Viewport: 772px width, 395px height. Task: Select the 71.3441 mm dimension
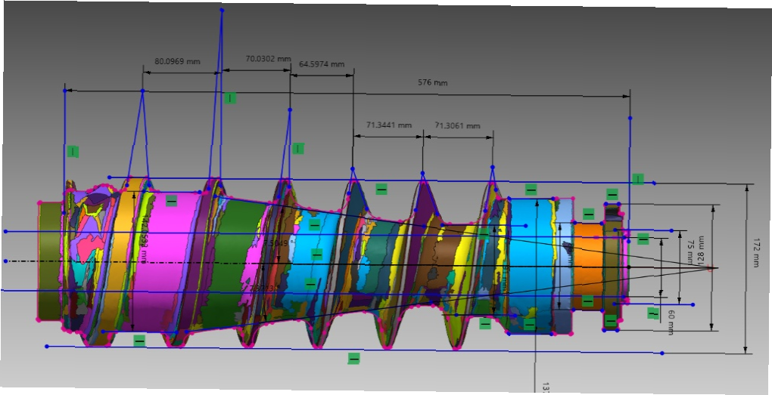(388, 125)
